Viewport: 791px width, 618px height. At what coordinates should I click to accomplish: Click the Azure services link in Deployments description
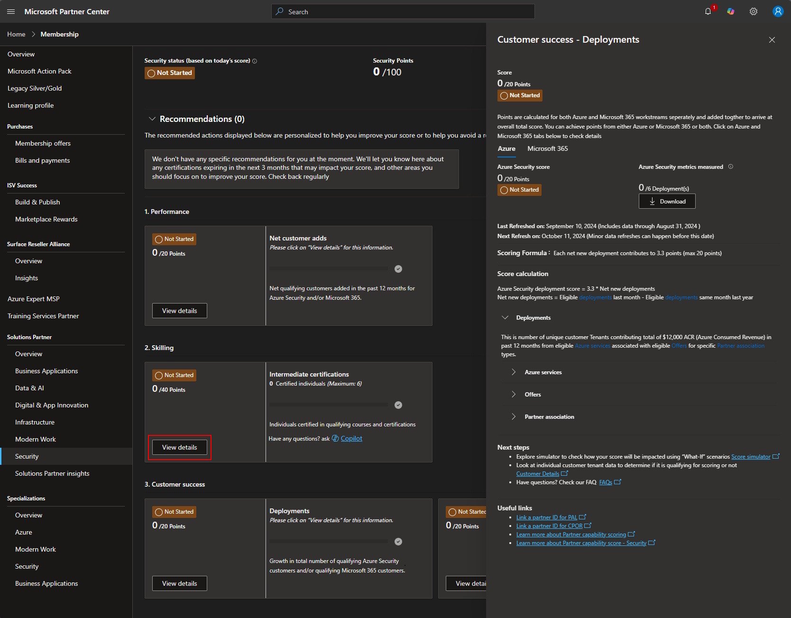(x=593, y=346)
